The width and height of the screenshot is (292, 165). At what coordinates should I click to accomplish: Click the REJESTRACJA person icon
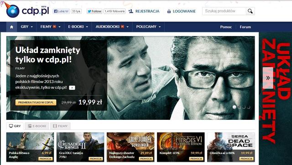[x=131, y=11]
